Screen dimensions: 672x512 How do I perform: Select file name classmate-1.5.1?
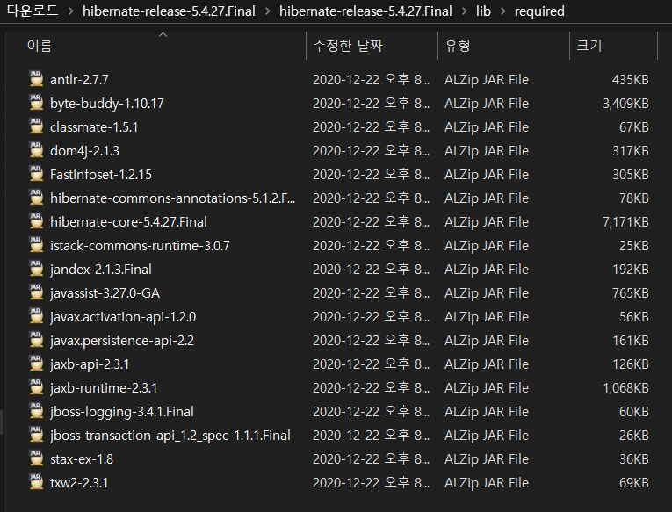pos(94,127)
